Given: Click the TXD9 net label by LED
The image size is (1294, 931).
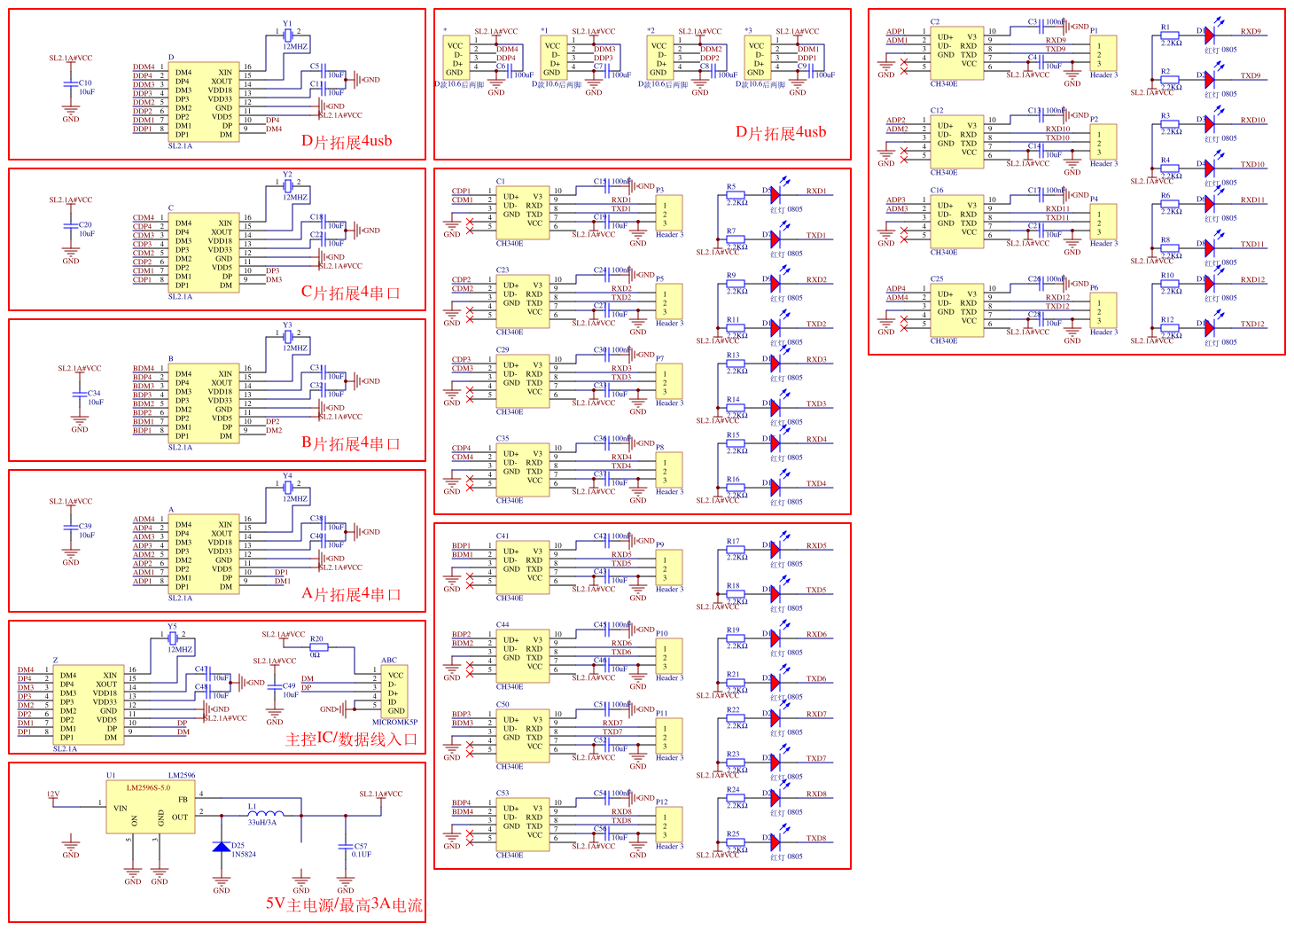Looking at the screenshot, I should [1250, 76].
